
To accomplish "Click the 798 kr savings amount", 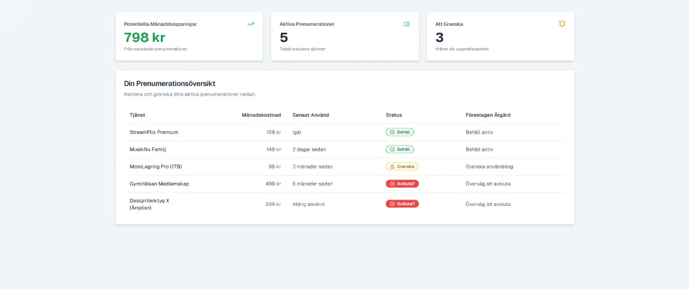I will [x=145, y=38].
